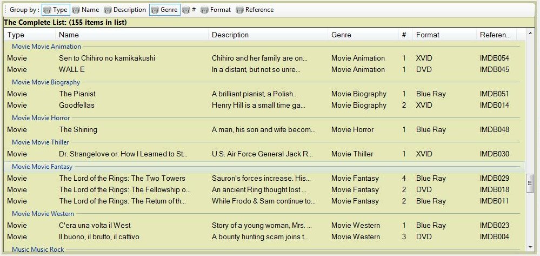This screenshot has height=256, width=540.
Task: Click the Format group-by icon
Action: click(x=205, y=10)
